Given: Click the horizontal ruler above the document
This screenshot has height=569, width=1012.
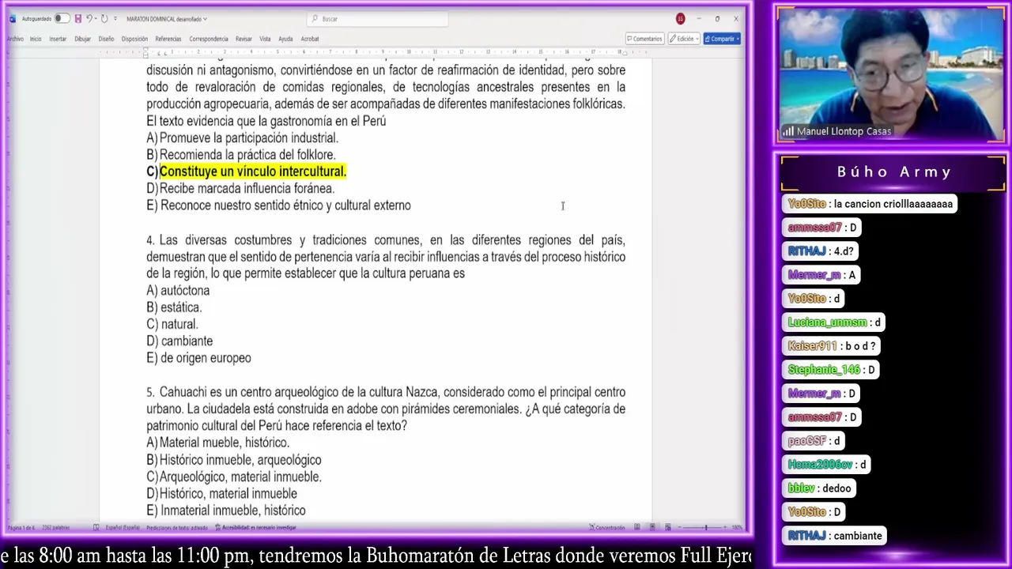Looking at the screenshot, I should pos(386,53).
